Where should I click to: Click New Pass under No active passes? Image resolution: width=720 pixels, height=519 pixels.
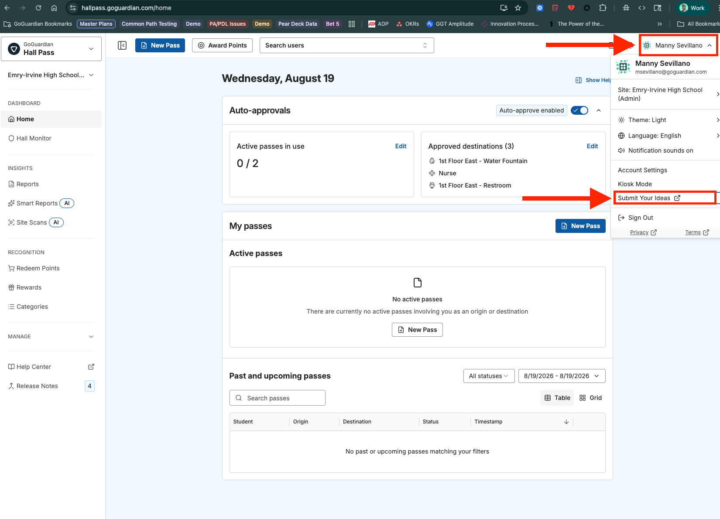417,330
